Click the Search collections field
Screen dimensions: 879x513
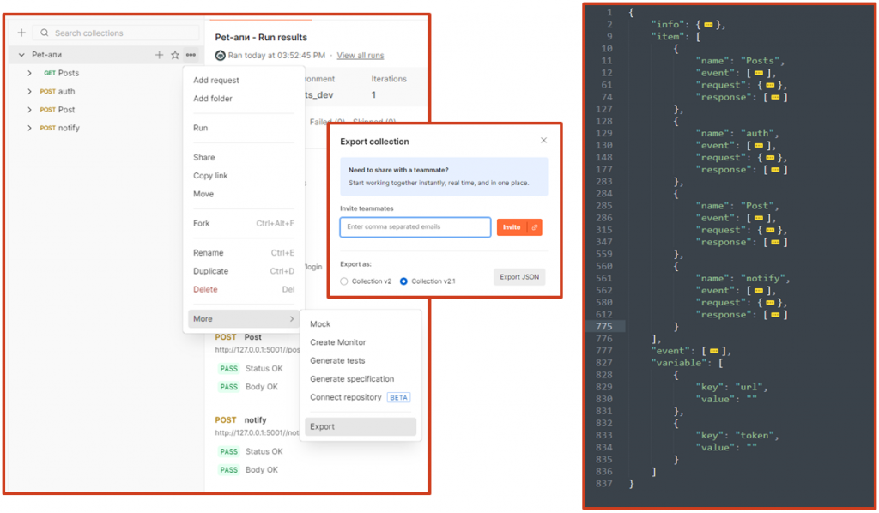[116, 33]
